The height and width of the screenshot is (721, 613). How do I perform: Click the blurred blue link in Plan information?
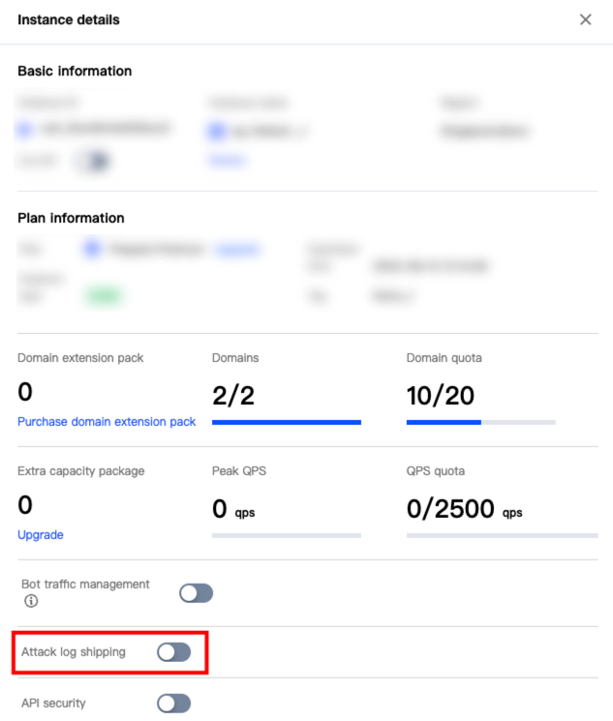(x=237, y=250)
